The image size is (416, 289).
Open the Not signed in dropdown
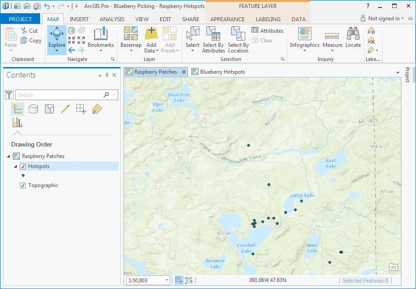[x=382, y=19]
